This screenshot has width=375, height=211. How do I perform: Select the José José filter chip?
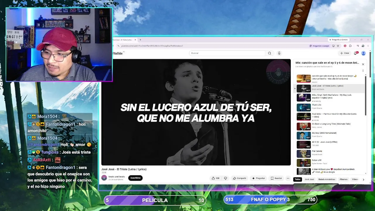[x=309, y=179]
